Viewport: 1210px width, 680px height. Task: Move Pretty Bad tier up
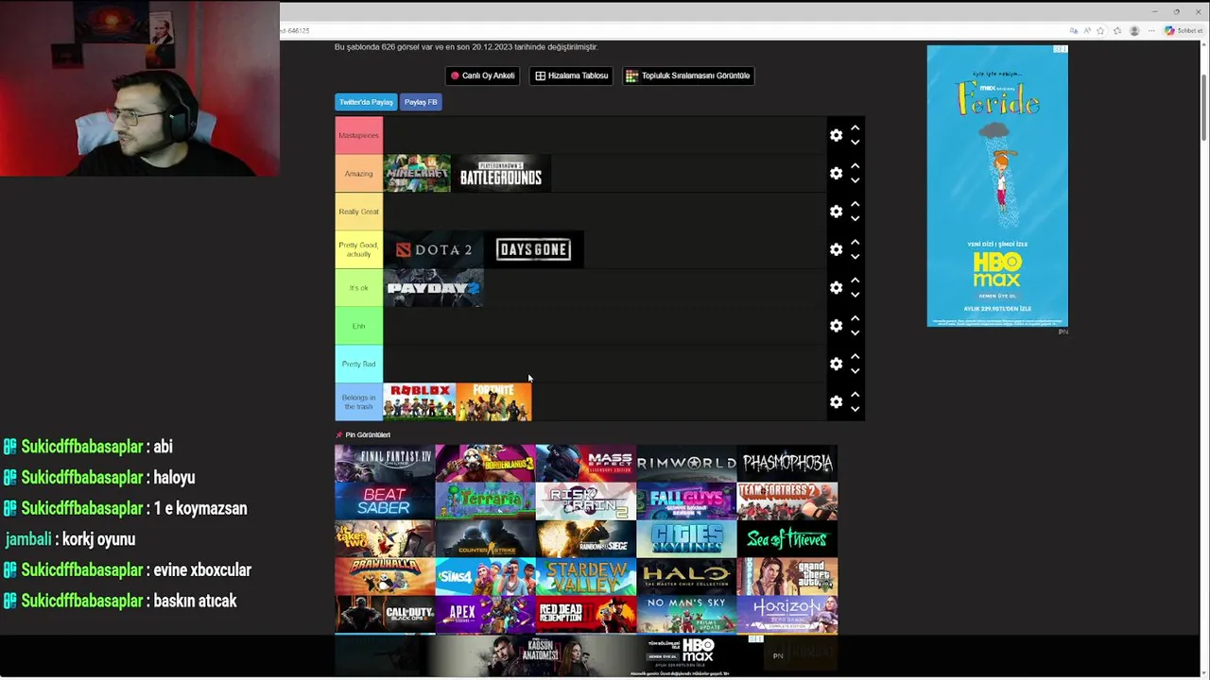pyautogui.click(x=855, y=356)
